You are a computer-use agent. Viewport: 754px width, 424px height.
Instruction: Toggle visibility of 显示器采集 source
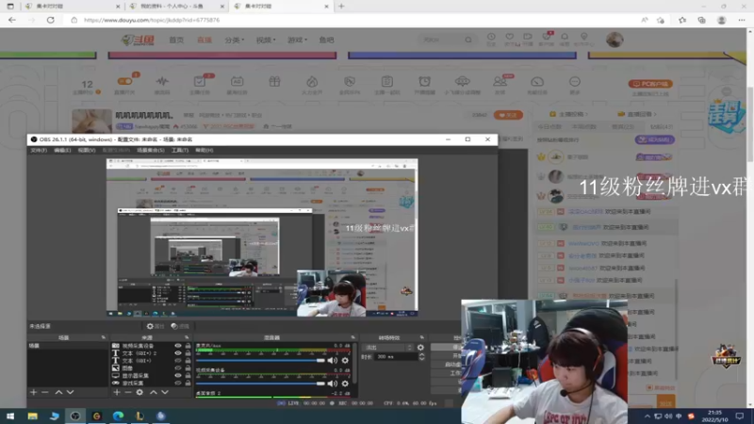point(178,375)
